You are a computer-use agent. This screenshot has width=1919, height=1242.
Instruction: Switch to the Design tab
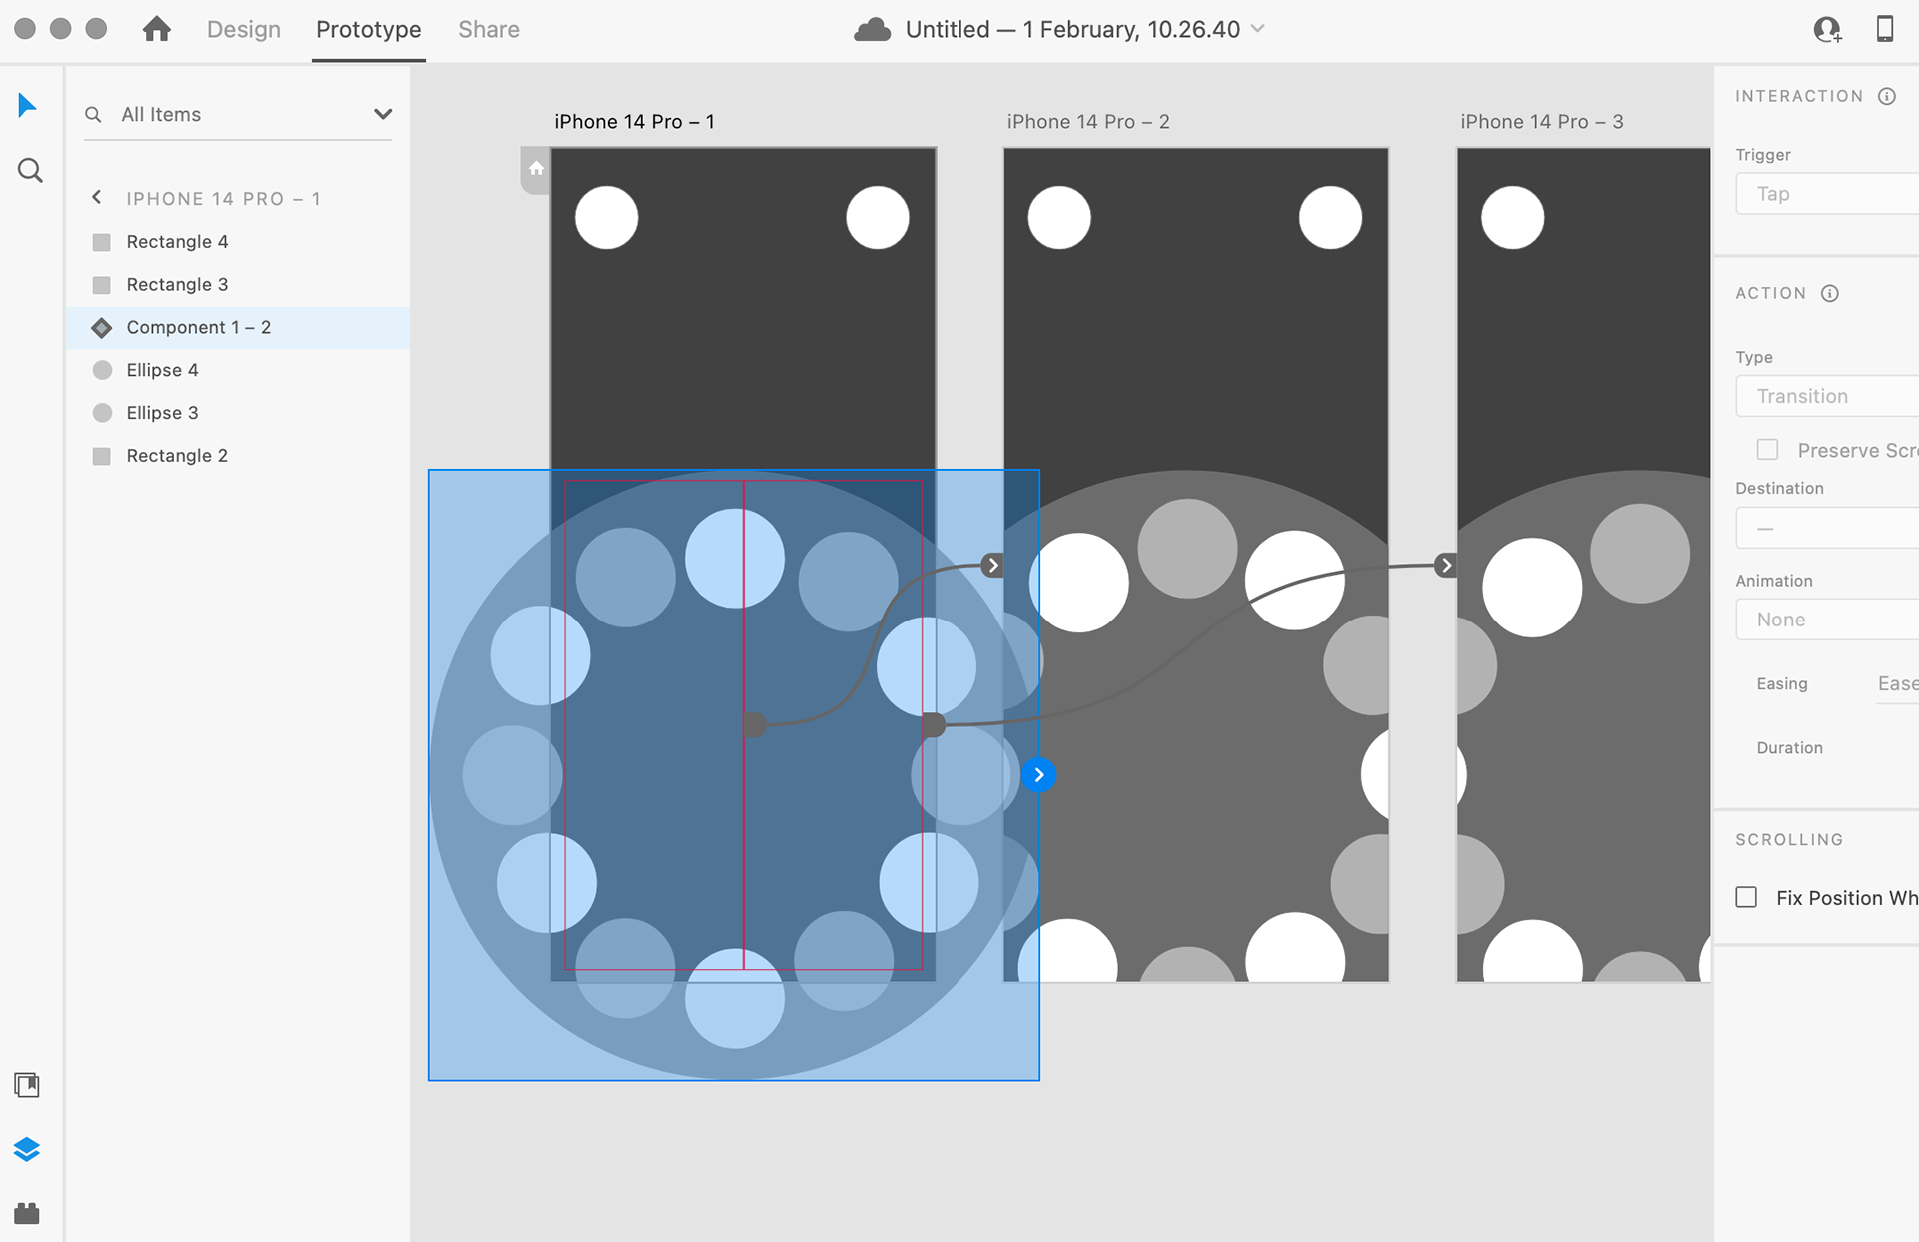click(244, 30)
